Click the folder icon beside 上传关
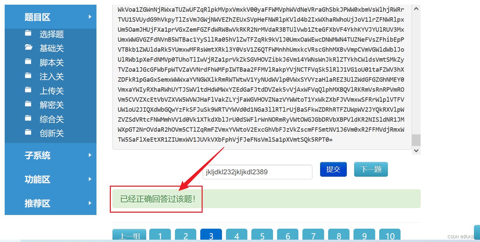480x242 pixels. point(28,90)
